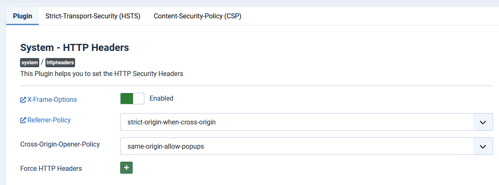
Task: Click the 'System - HTTP Headers' heading
Action: click(75, 48)
